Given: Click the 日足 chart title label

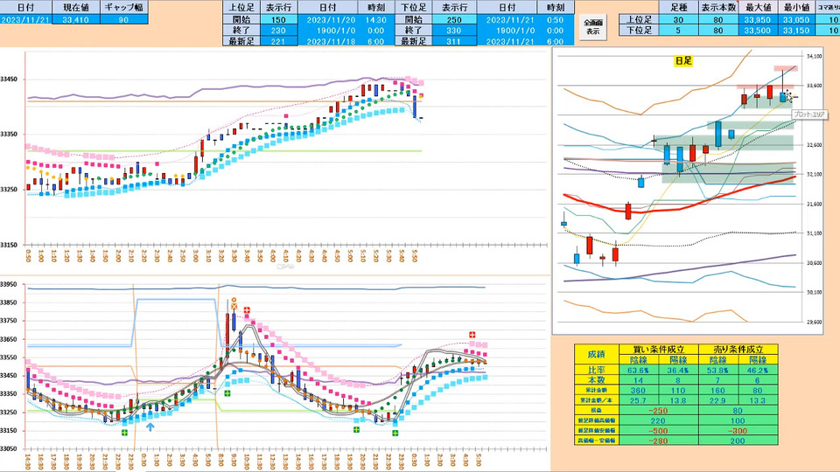Looking at the screenshot, I should pos(682,61).
